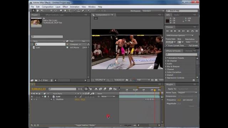The image size is (228, 128).
Task: Select the Eraser tool
Action: pos(83,11)
